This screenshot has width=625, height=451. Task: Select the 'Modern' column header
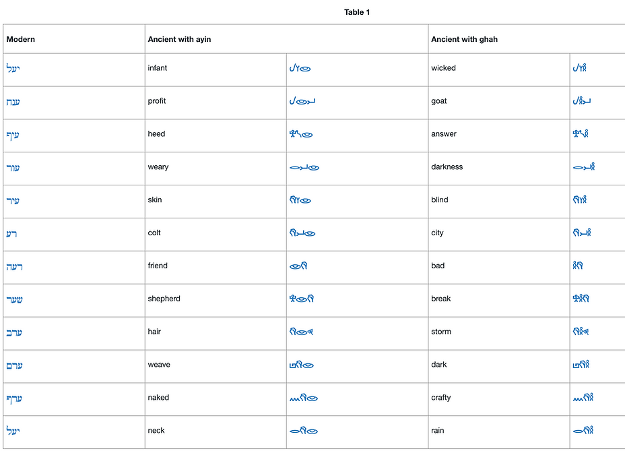click(20, 39)
